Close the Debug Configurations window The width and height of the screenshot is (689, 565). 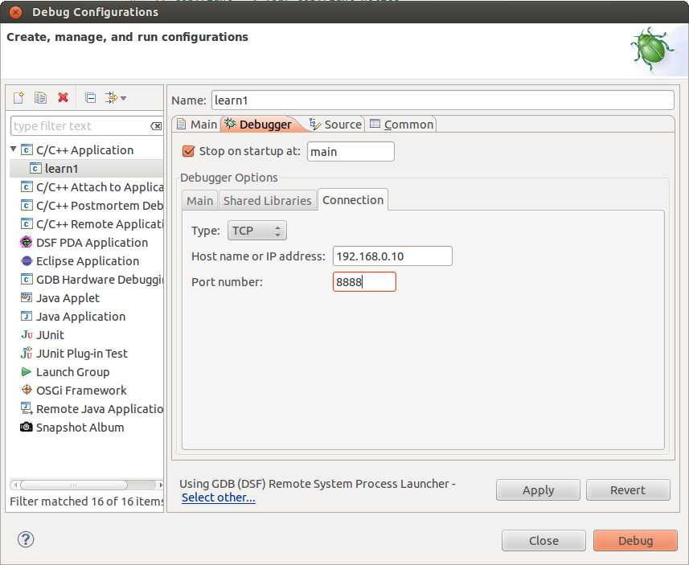15,12
